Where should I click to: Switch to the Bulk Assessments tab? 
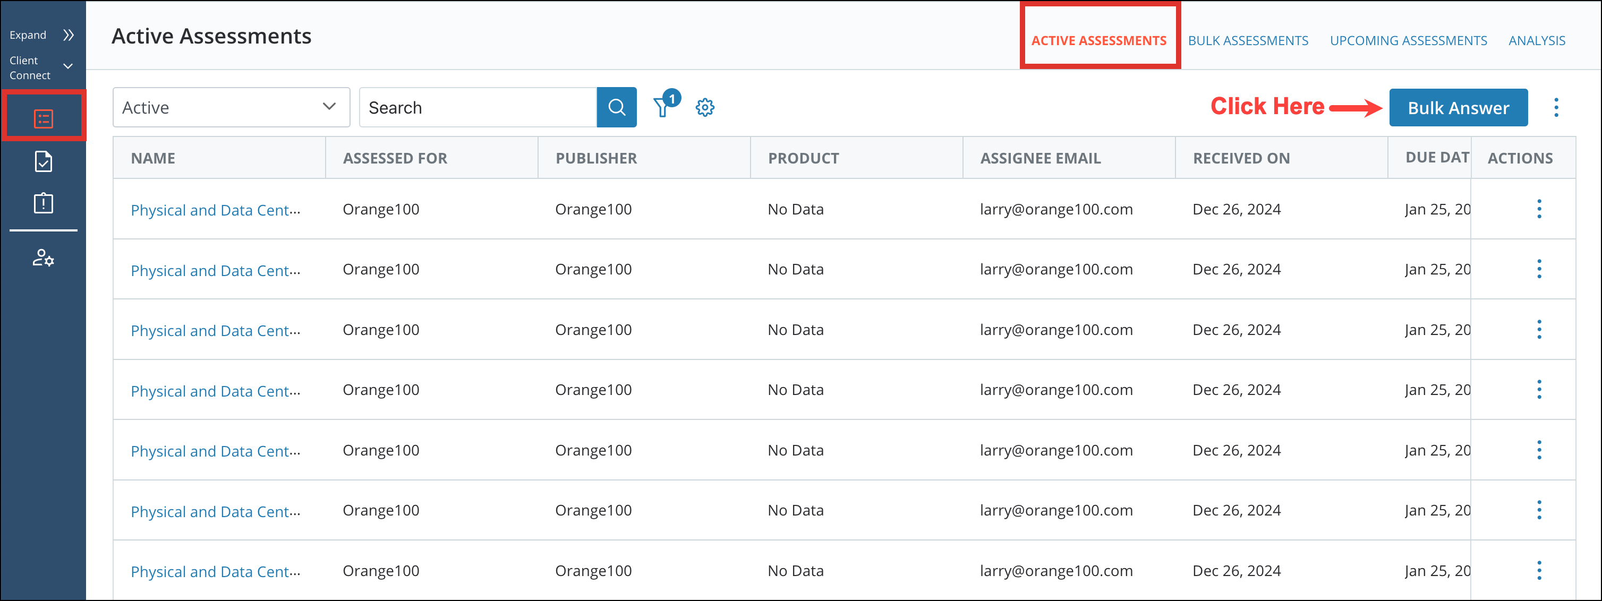click(1248, 40)
